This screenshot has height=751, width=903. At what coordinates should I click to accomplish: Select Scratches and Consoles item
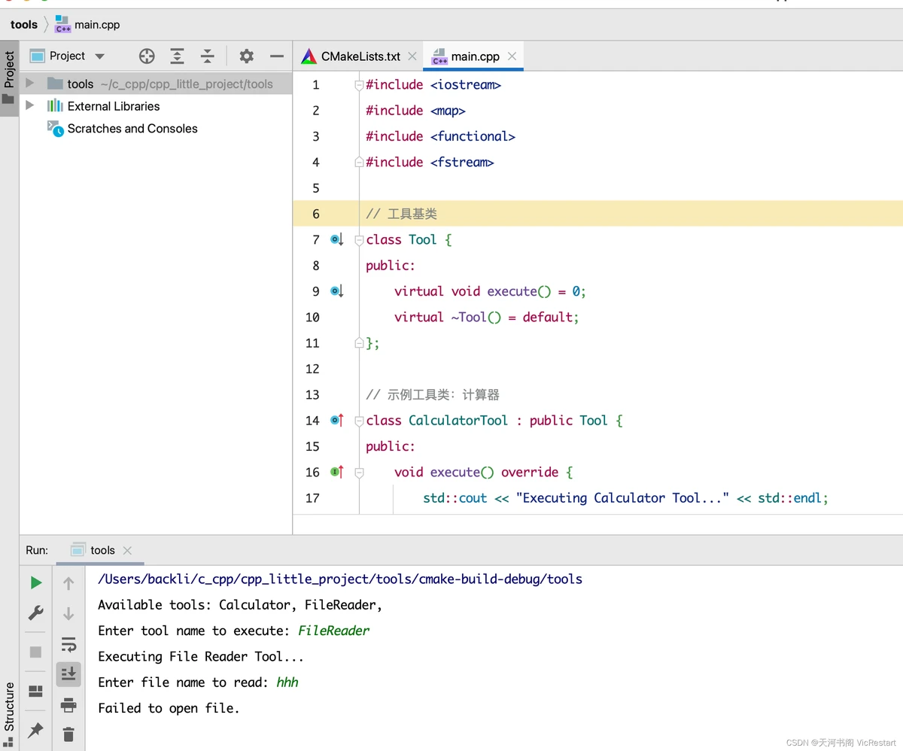click(x=132, y=129)
